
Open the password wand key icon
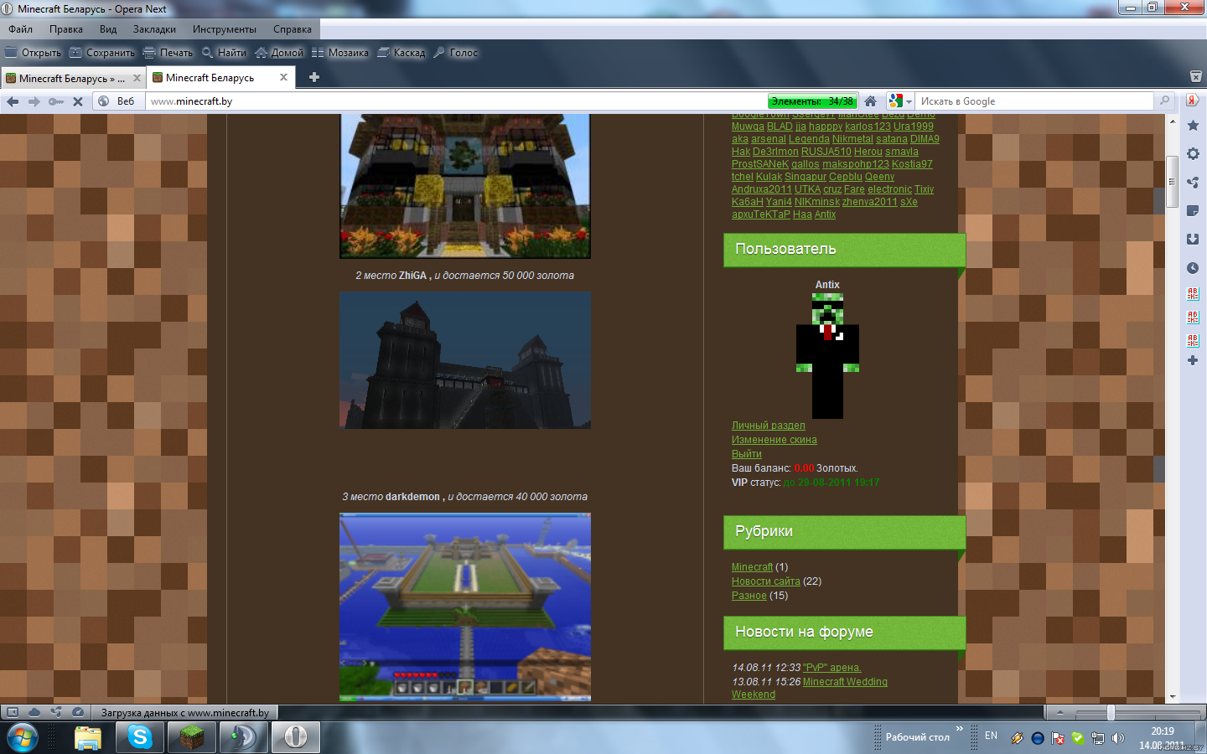point(56,101)
